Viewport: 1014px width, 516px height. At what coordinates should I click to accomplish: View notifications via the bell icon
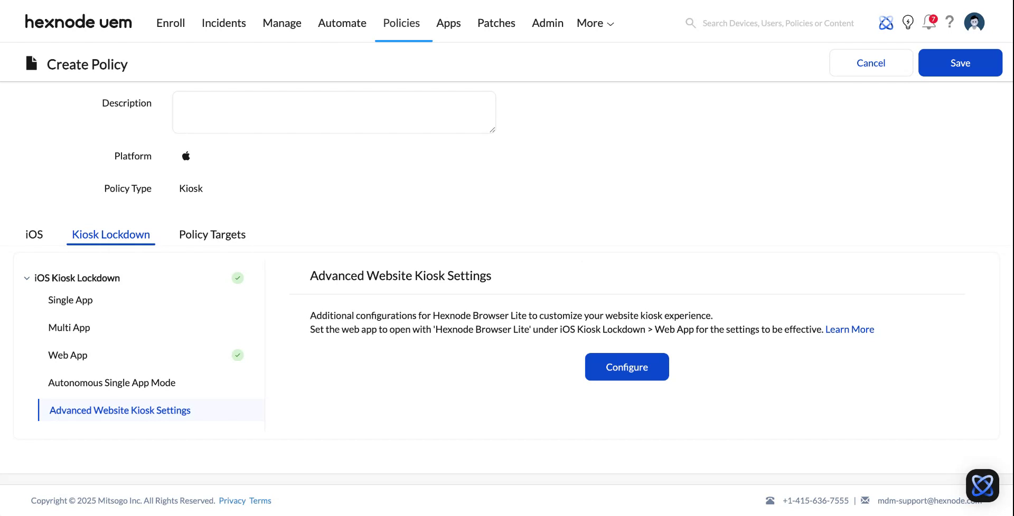click(929, 22)
